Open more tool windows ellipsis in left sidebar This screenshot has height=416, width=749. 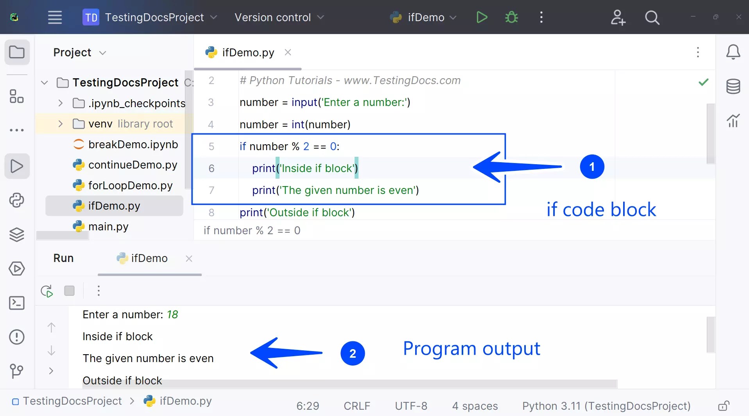[x=17, y=130]
